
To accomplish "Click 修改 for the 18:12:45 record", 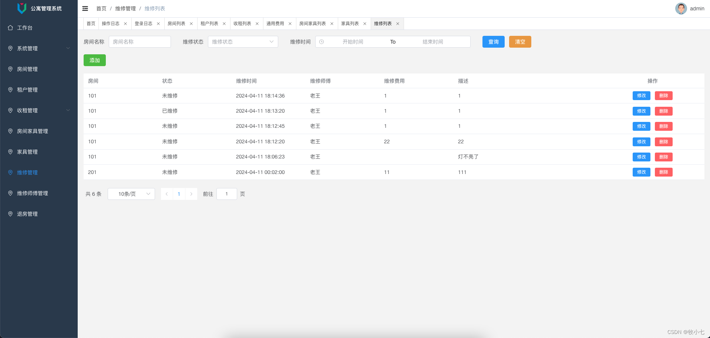I will [x=642, y=126].
